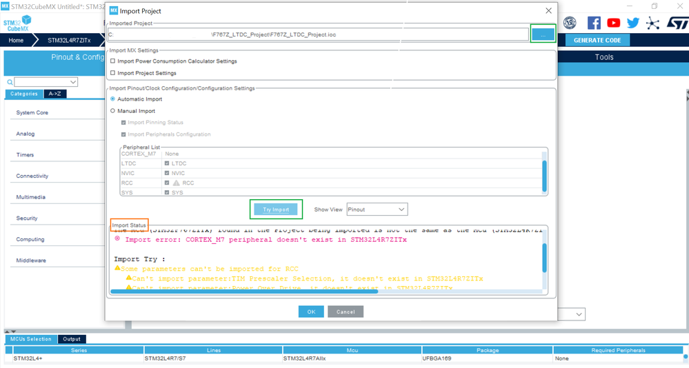Toggle the SYS peripheral checkbox
This screenshot has width=689, height=368.
click(x=167, y=192)
